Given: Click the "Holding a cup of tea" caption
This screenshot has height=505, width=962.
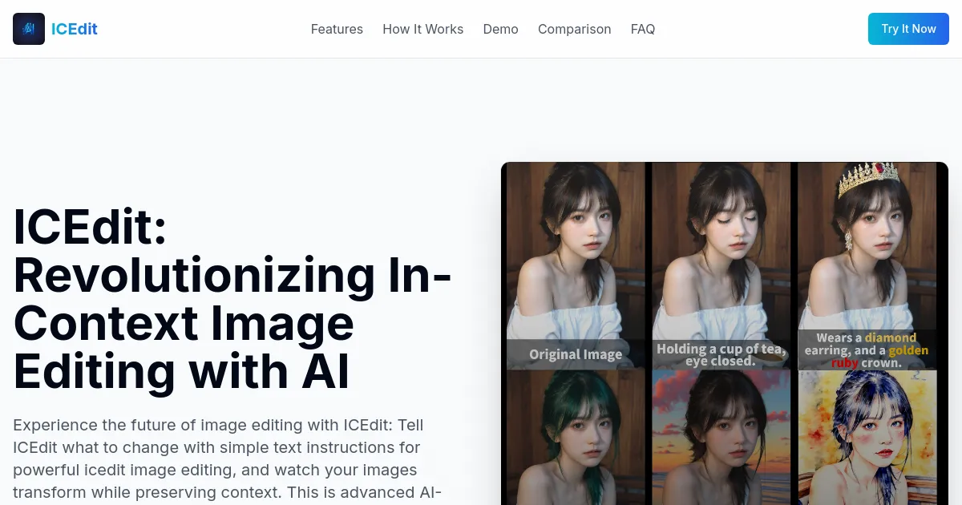Looking at the screenshot, I should 720,354.
